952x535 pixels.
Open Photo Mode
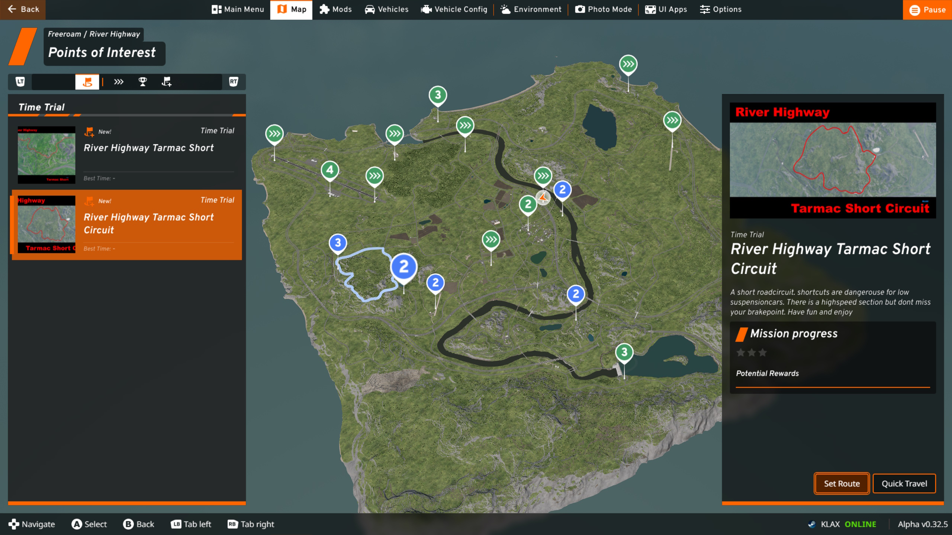pyautogui.click(x=603, y=9)
